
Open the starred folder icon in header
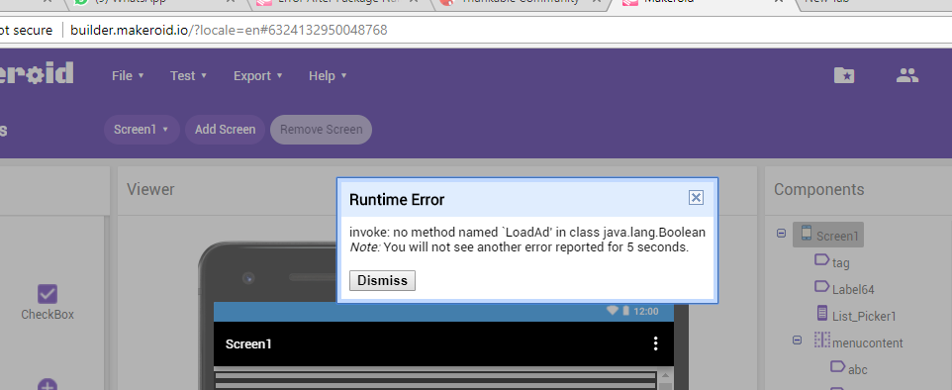[x=844, y=75]
